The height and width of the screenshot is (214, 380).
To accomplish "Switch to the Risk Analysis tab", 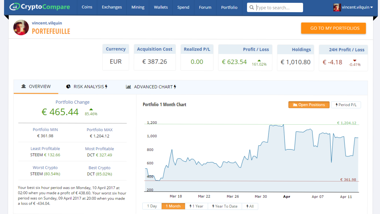I will tap(87, 87).
